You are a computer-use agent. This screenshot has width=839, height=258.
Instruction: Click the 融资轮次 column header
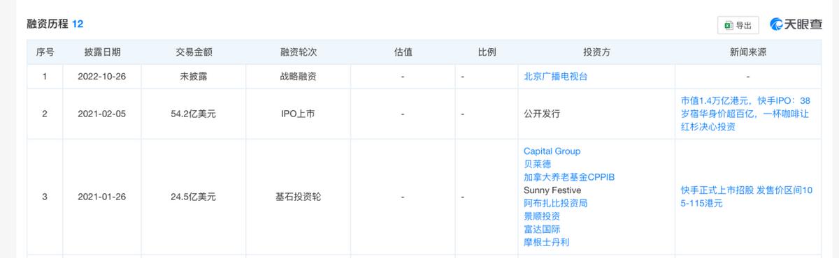298,52
